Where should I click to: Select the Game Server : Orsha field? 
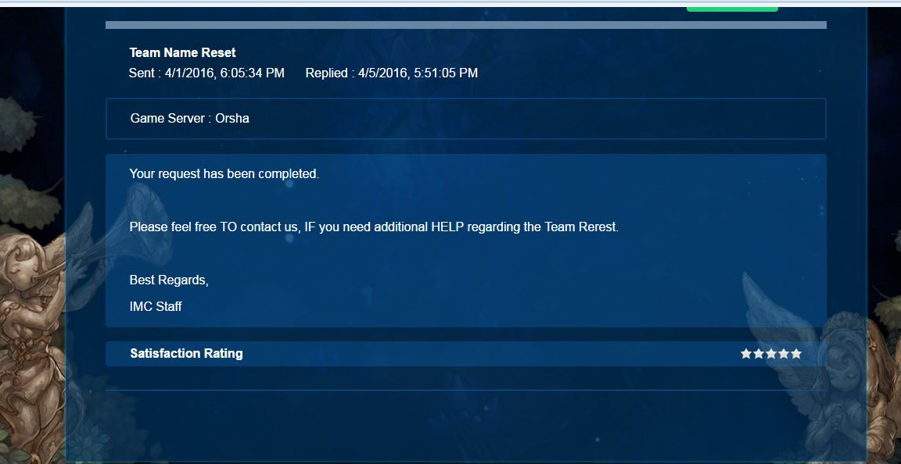point(190,119)
